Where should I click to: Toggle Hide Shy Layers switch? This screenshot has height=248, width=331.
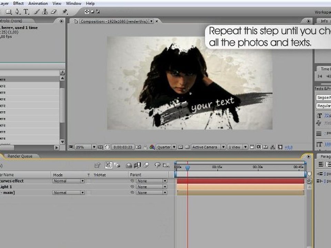(129, 166)
